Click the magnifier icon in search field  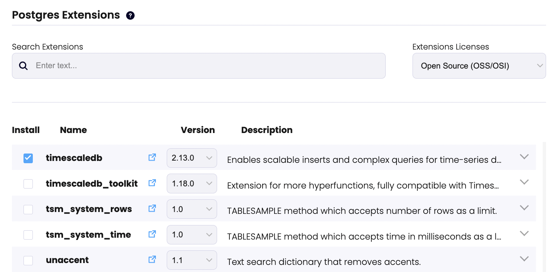23,66
